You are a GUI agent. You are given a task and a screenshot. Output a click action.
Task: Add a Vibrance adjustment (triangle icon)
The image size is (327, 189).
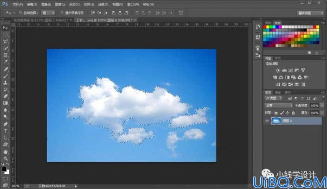[x=303, y=70]
